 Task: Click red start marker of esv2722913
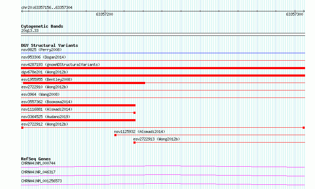point(134,143)
